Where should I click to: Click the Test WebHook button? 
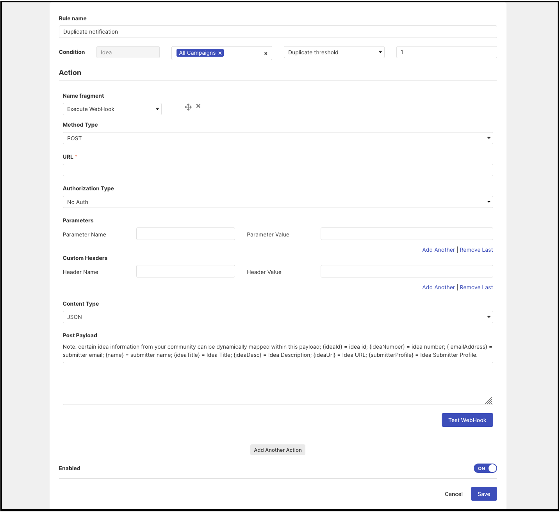tap(467, 420)
